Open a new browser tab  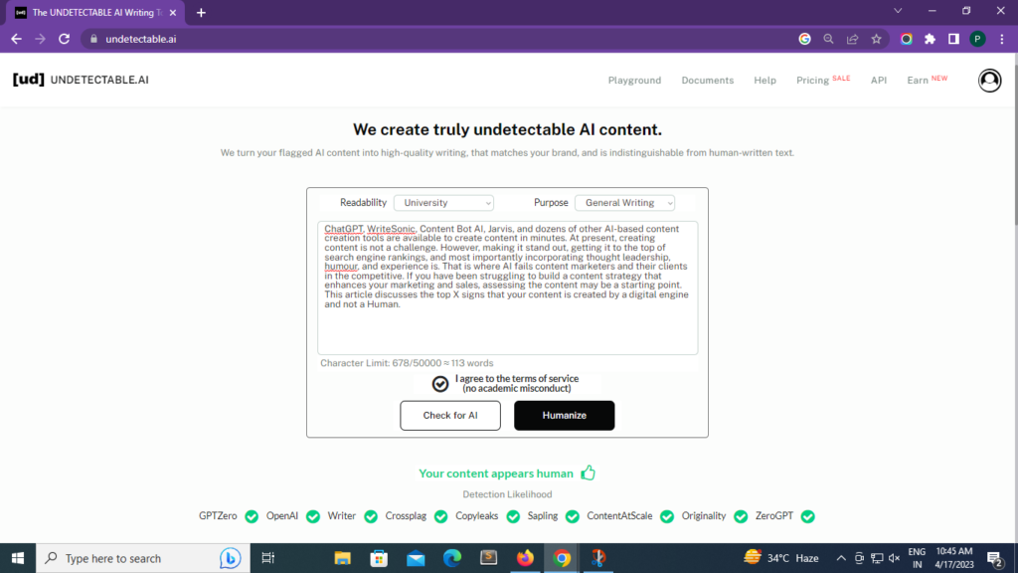[x=201, y=12]
